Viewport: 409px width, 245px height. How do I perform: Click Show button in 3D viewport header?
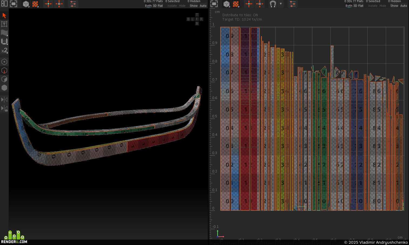[x=194, y=6]
